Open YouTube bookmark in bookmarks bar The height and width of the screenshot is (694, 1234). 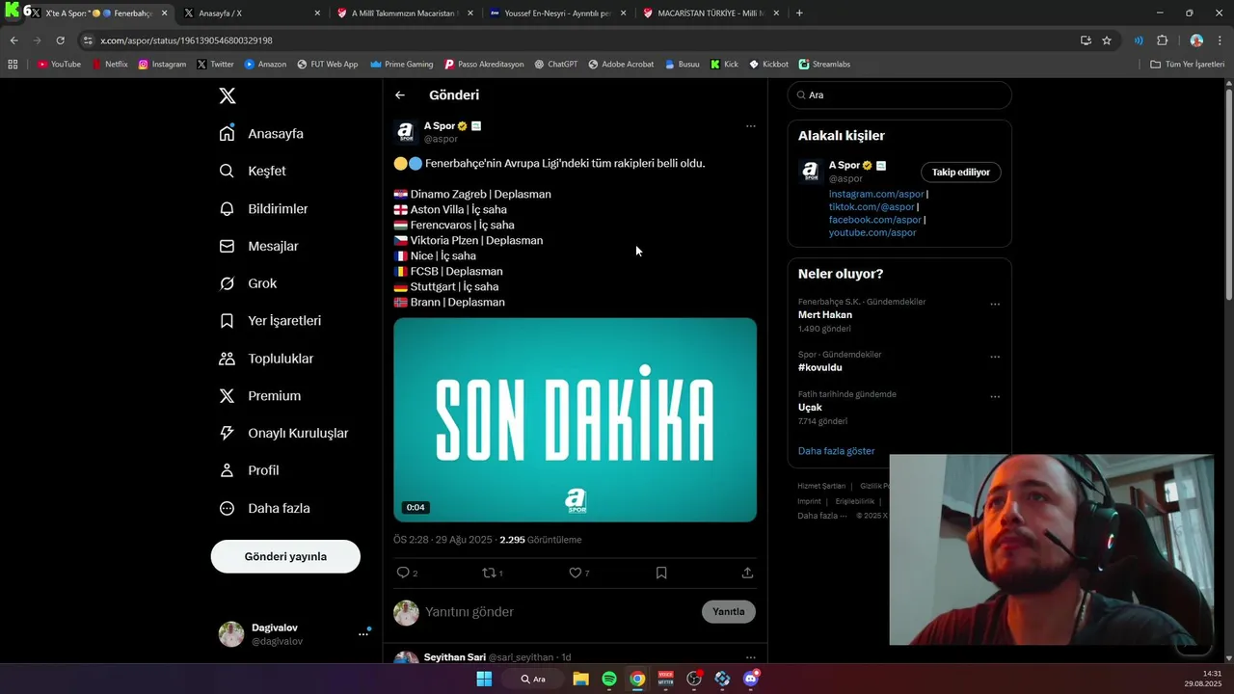pos(59,65)
